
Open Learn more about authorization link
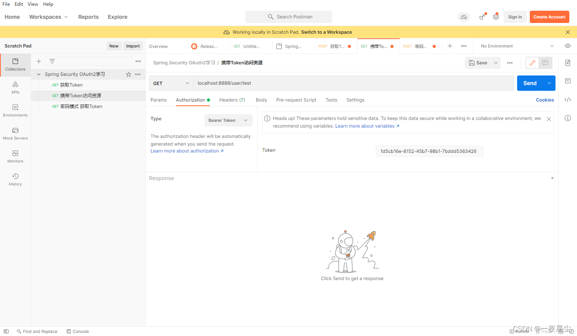[x=187, y=151]
